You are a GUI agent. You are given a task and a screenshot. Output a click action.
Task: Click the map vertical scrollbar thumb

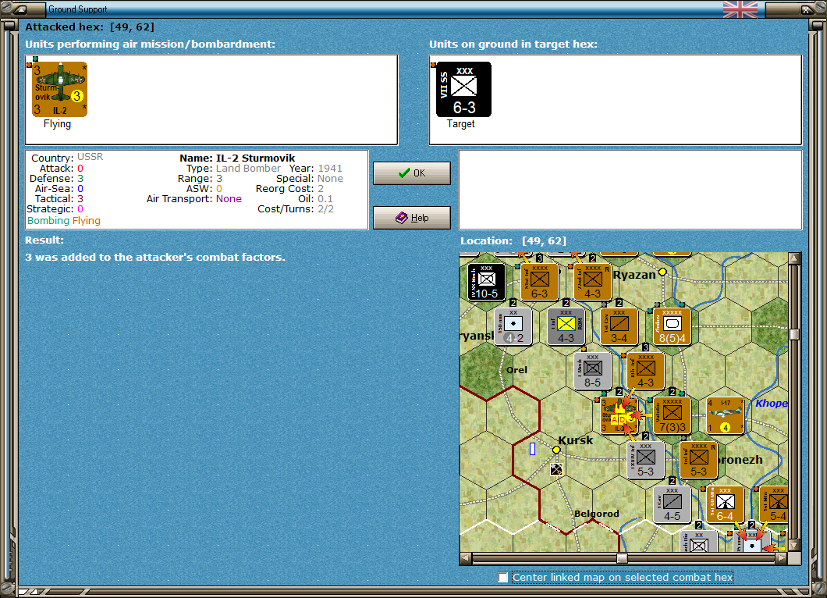click(794, 334)
